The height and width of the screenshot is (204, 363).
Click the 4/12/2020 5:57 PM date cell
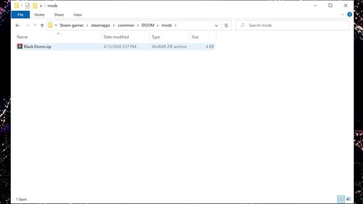[120, 46]
